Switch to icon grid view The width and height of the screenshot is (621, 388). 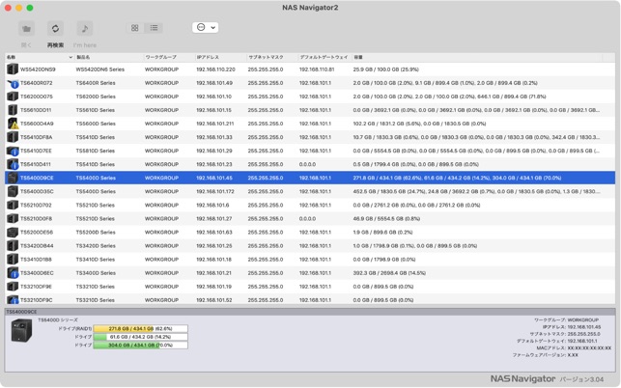click(x=134, y=28)
